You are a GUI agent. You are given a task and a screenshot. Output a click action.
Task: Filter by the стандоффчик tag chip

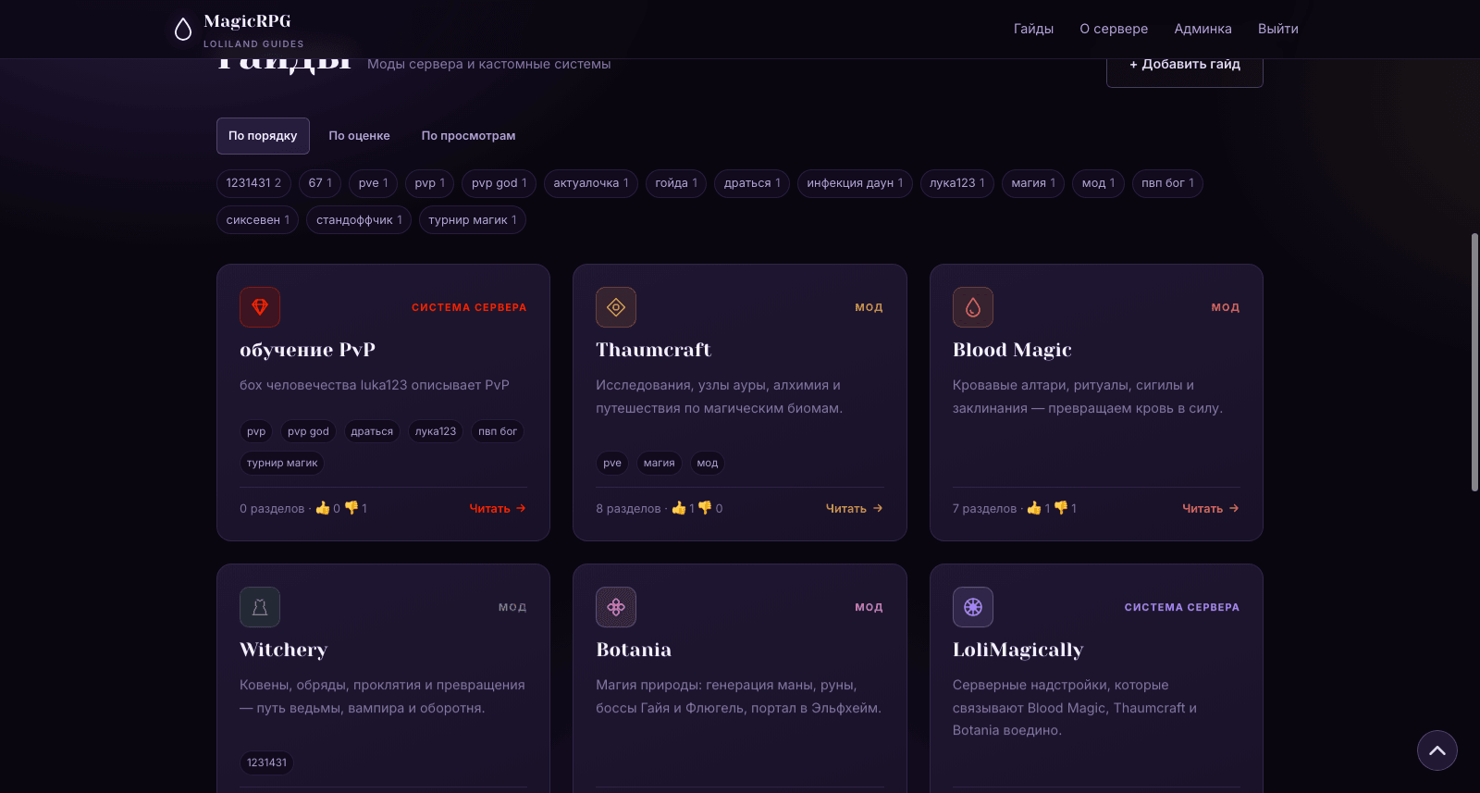click(x=359, y=220)
